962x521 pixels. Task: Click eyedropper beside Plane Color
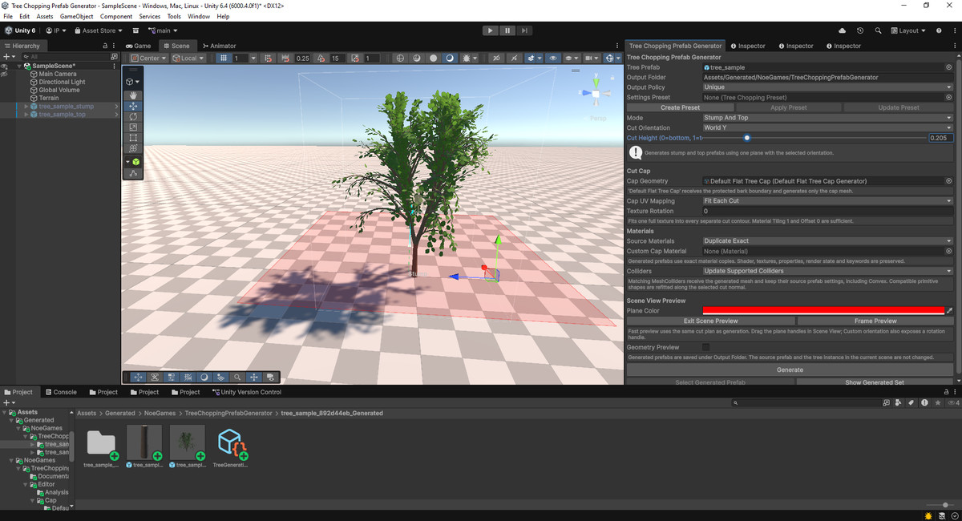coord(950,310)
